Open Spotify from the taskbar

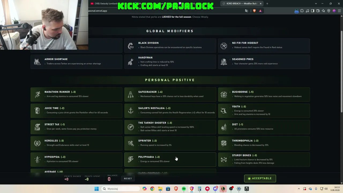click(184, 189)
